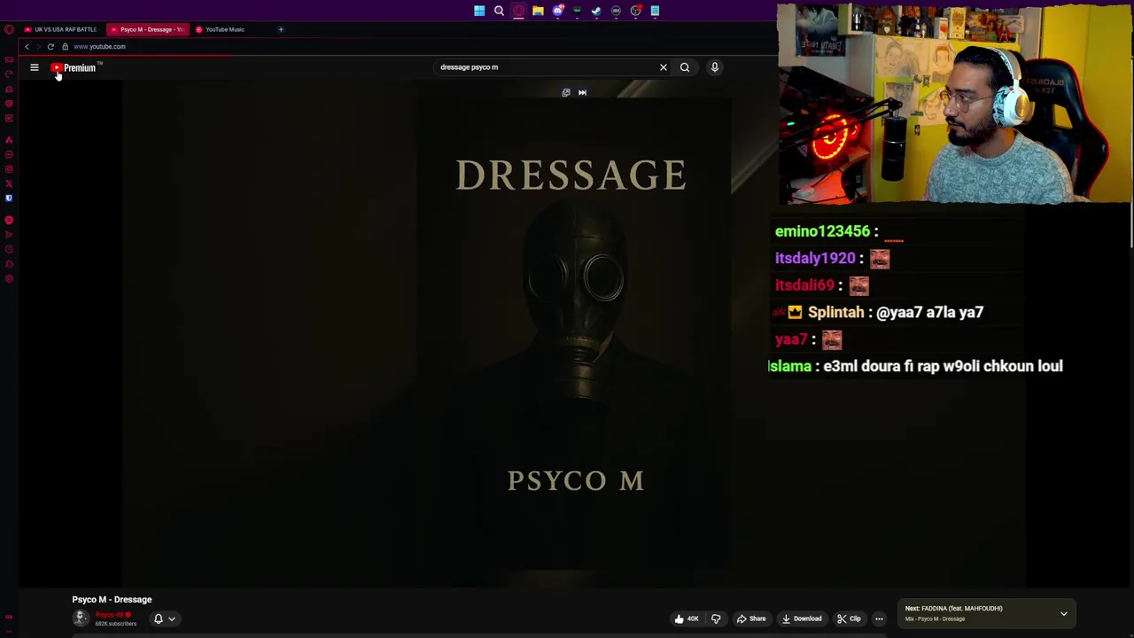Open more actions three-dot menu
Viewport: 1134px width, 638px height.
tap(879, 619)
